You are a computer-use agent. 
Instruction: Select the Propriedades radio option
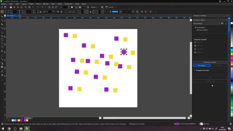(196, 28)
